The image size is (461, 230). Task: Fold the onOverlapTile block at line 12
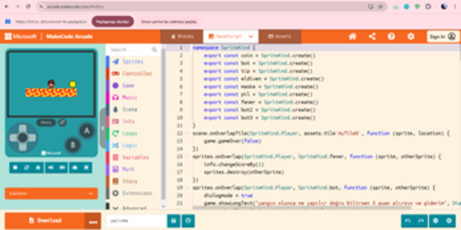click(x=187, y=134)
